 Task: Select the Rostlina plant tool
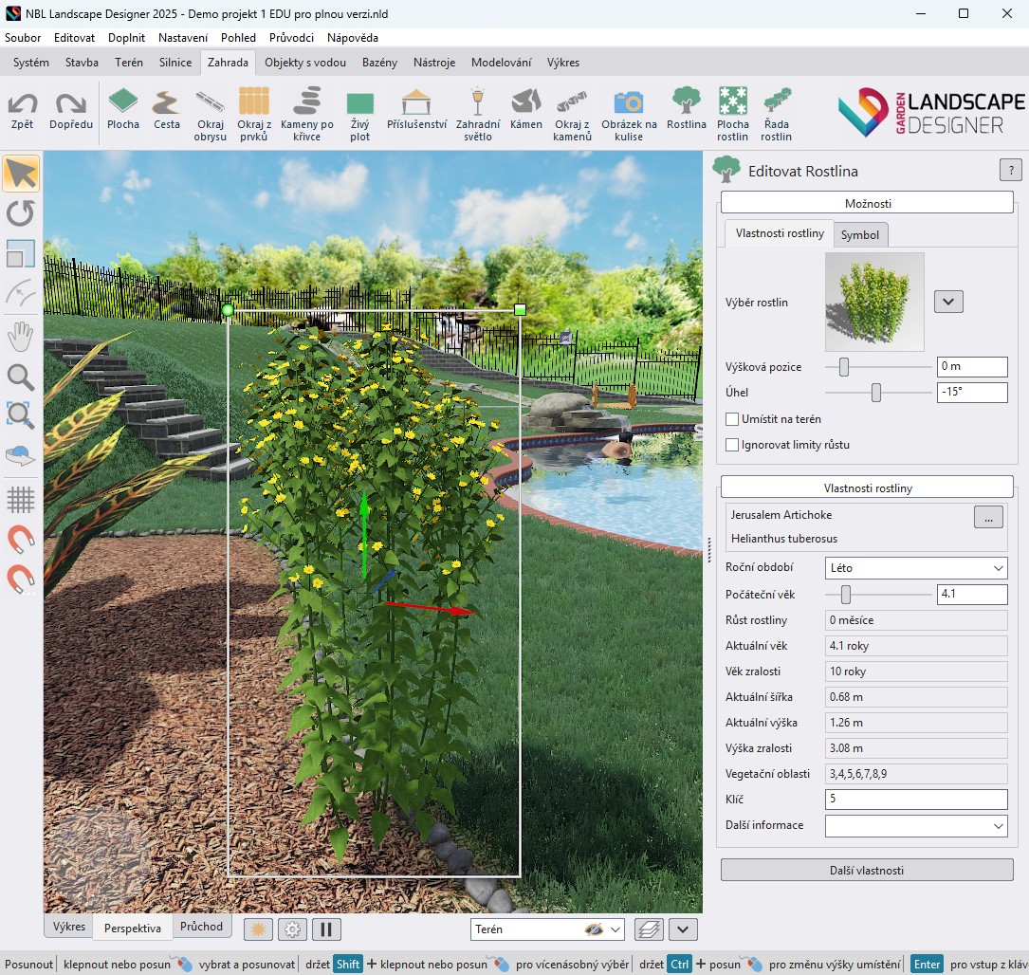point(686,109)
